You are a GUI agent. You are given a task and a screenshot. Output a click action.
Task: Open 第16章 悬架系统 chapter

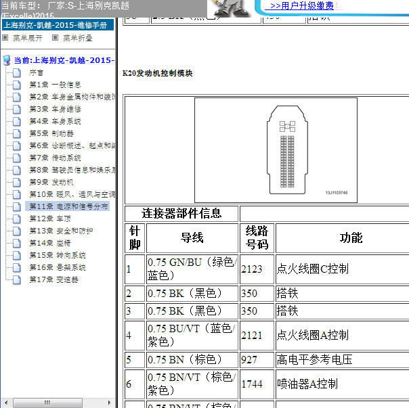pyautogui.click(x=58, y=267)
